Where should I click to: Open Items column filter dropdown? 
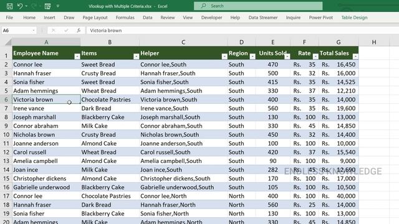click(x=136, y=57)
